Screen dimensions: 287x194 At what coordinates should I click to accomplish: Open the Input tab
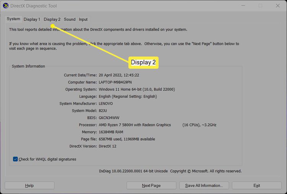point(83,19)
